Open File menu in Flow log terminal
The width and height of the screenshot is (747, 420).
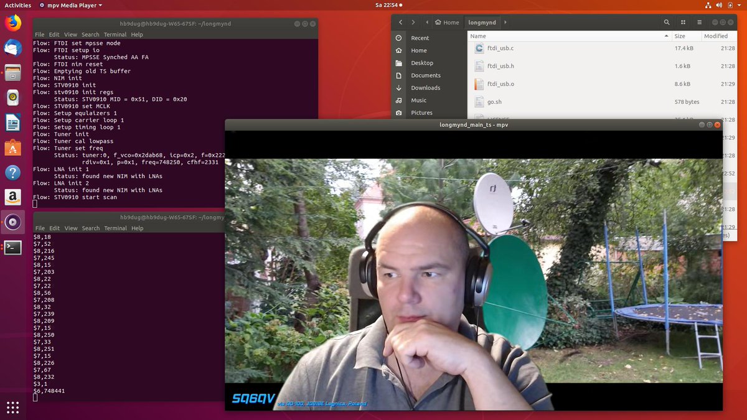[39, 35]
